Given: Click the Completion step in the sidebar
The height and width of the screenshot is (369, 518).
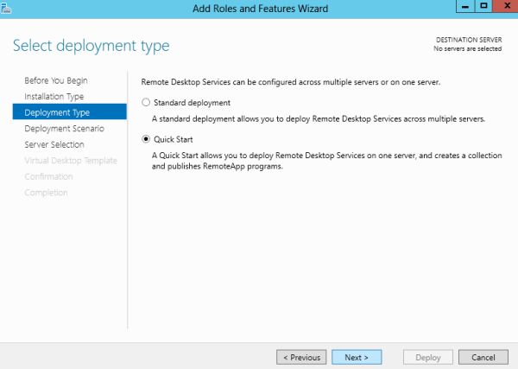Looking at the screenshot, I should 47,193.
